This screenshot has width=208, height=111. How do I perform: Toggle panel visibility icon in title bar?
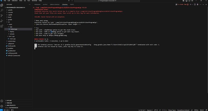(186, 1)
